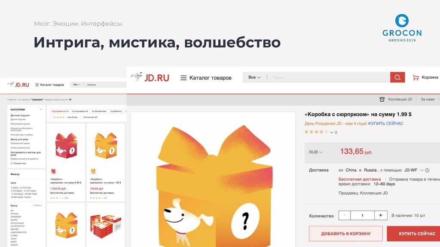Open the hamburger menu Каталог товаров in large header

183,78
